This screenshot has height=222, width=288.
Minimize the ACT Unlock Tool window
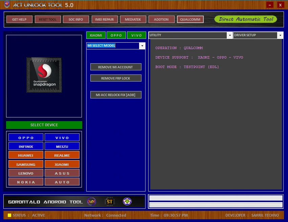[x=270, y=5]
